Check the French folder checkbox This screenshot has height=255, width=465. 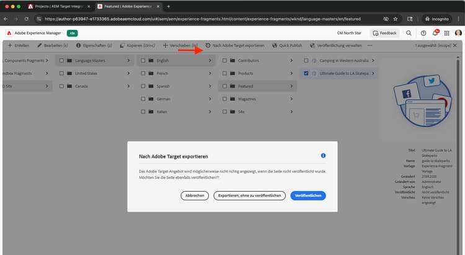(143, 73)
